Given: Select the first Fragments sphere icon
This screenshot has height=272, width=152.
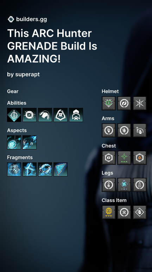Looking at the screenshot, I should click(x=14, y=169).
